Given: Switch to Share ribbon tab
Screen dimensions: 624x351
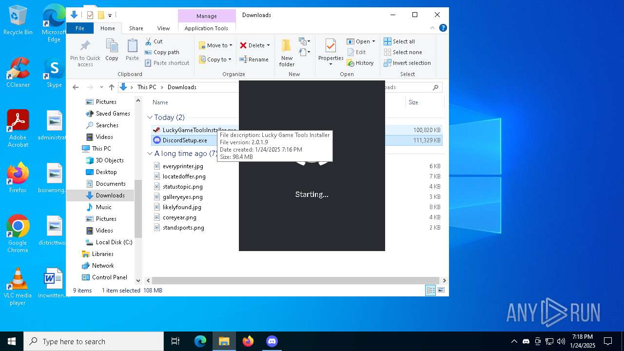Looking at the screenshot, I should tap(136, 28).
